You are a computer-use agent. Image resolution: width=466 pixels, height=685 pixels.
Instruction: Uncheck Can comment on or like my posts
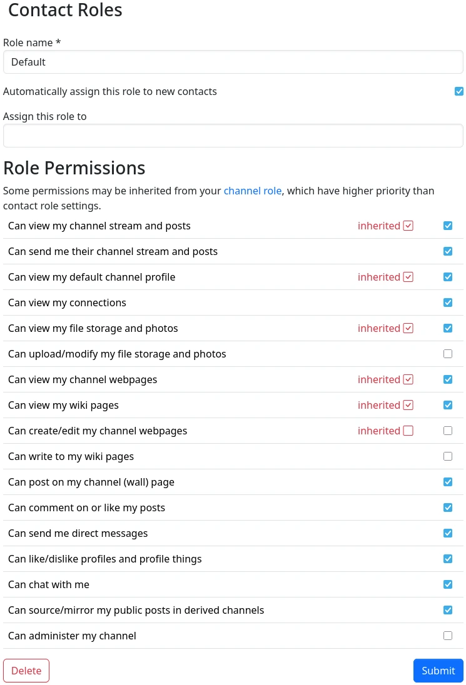[x=448, y=507]
